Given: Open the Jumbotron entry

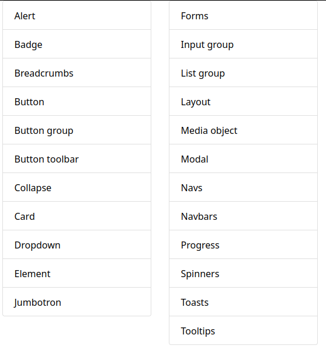Looking at the screenshot, I should click(x=77, y=302).
